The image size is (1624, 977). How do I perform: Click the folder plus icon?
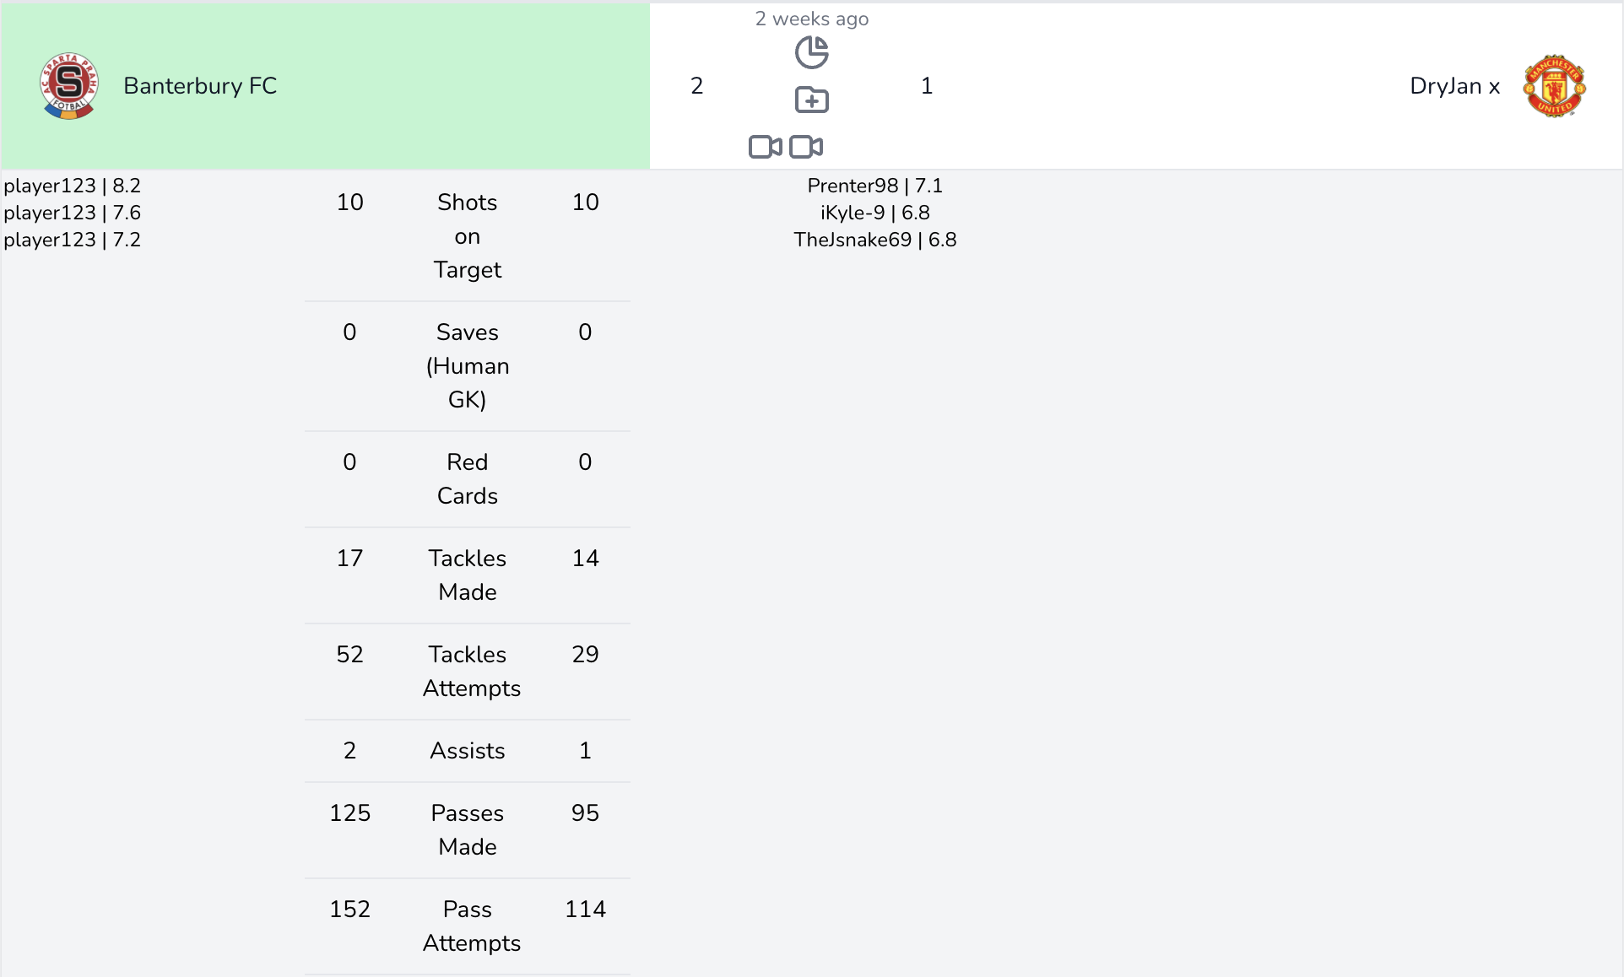[811, 100]
